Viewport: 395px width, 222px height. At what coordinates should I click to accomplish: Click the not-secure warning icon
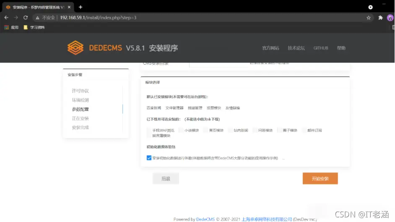coord(38,18)
